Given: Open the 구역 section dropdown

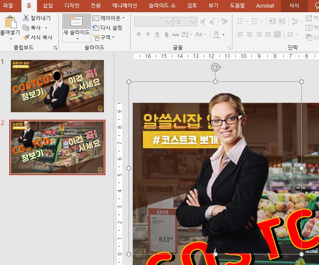Looking at the screenshot, I should (x=103, y=37).
